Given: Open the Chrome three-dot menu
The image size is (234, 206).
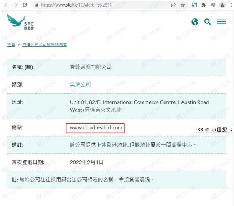Looking at the screenshot, I should [230, 5].
